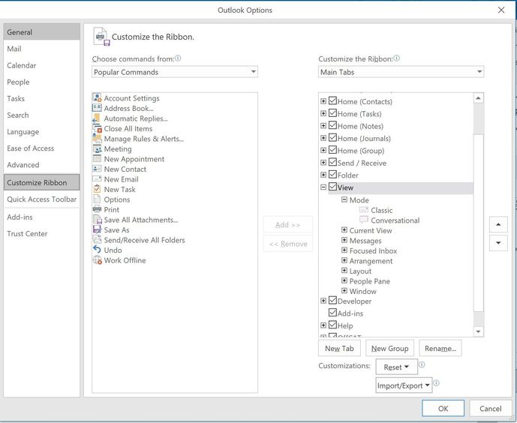Select the Undo arrow icon
This screenshot has width=517, height=423.
(x=98, y=250)
